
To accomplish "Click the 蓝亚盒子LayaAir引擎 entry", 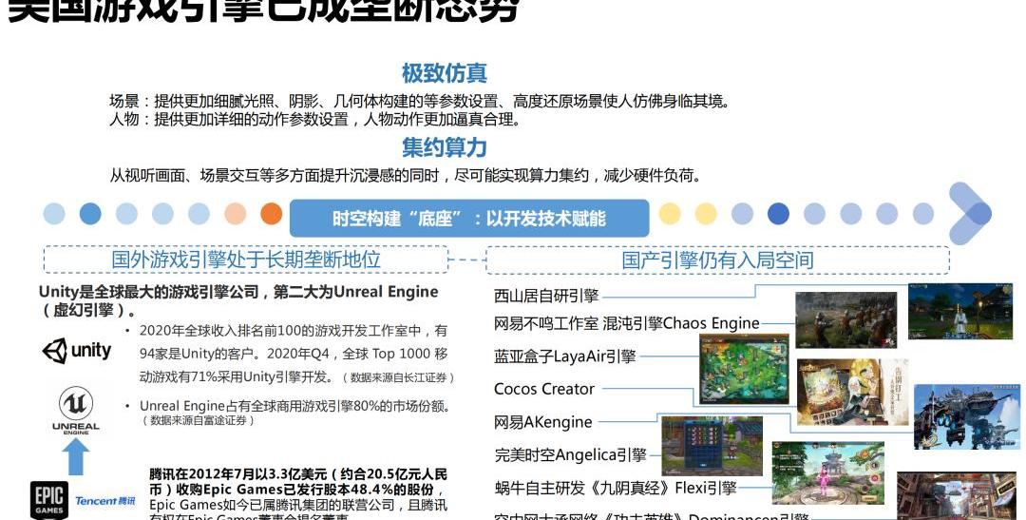I will pyautogui.click(x=564, y=356).
